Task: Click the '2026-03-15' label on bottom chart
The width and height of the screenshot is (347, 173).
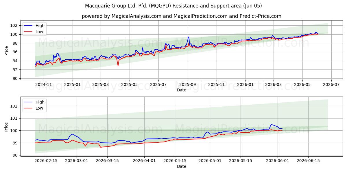Action: [x=108, y=161]
